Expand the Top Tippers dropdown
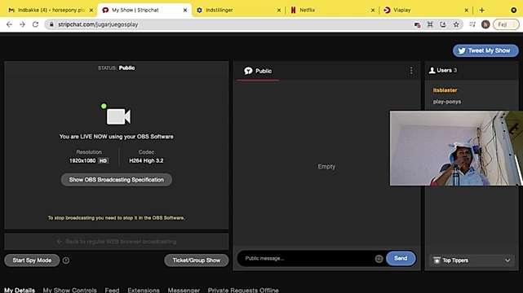523x293 pixels. pos(472,260)
